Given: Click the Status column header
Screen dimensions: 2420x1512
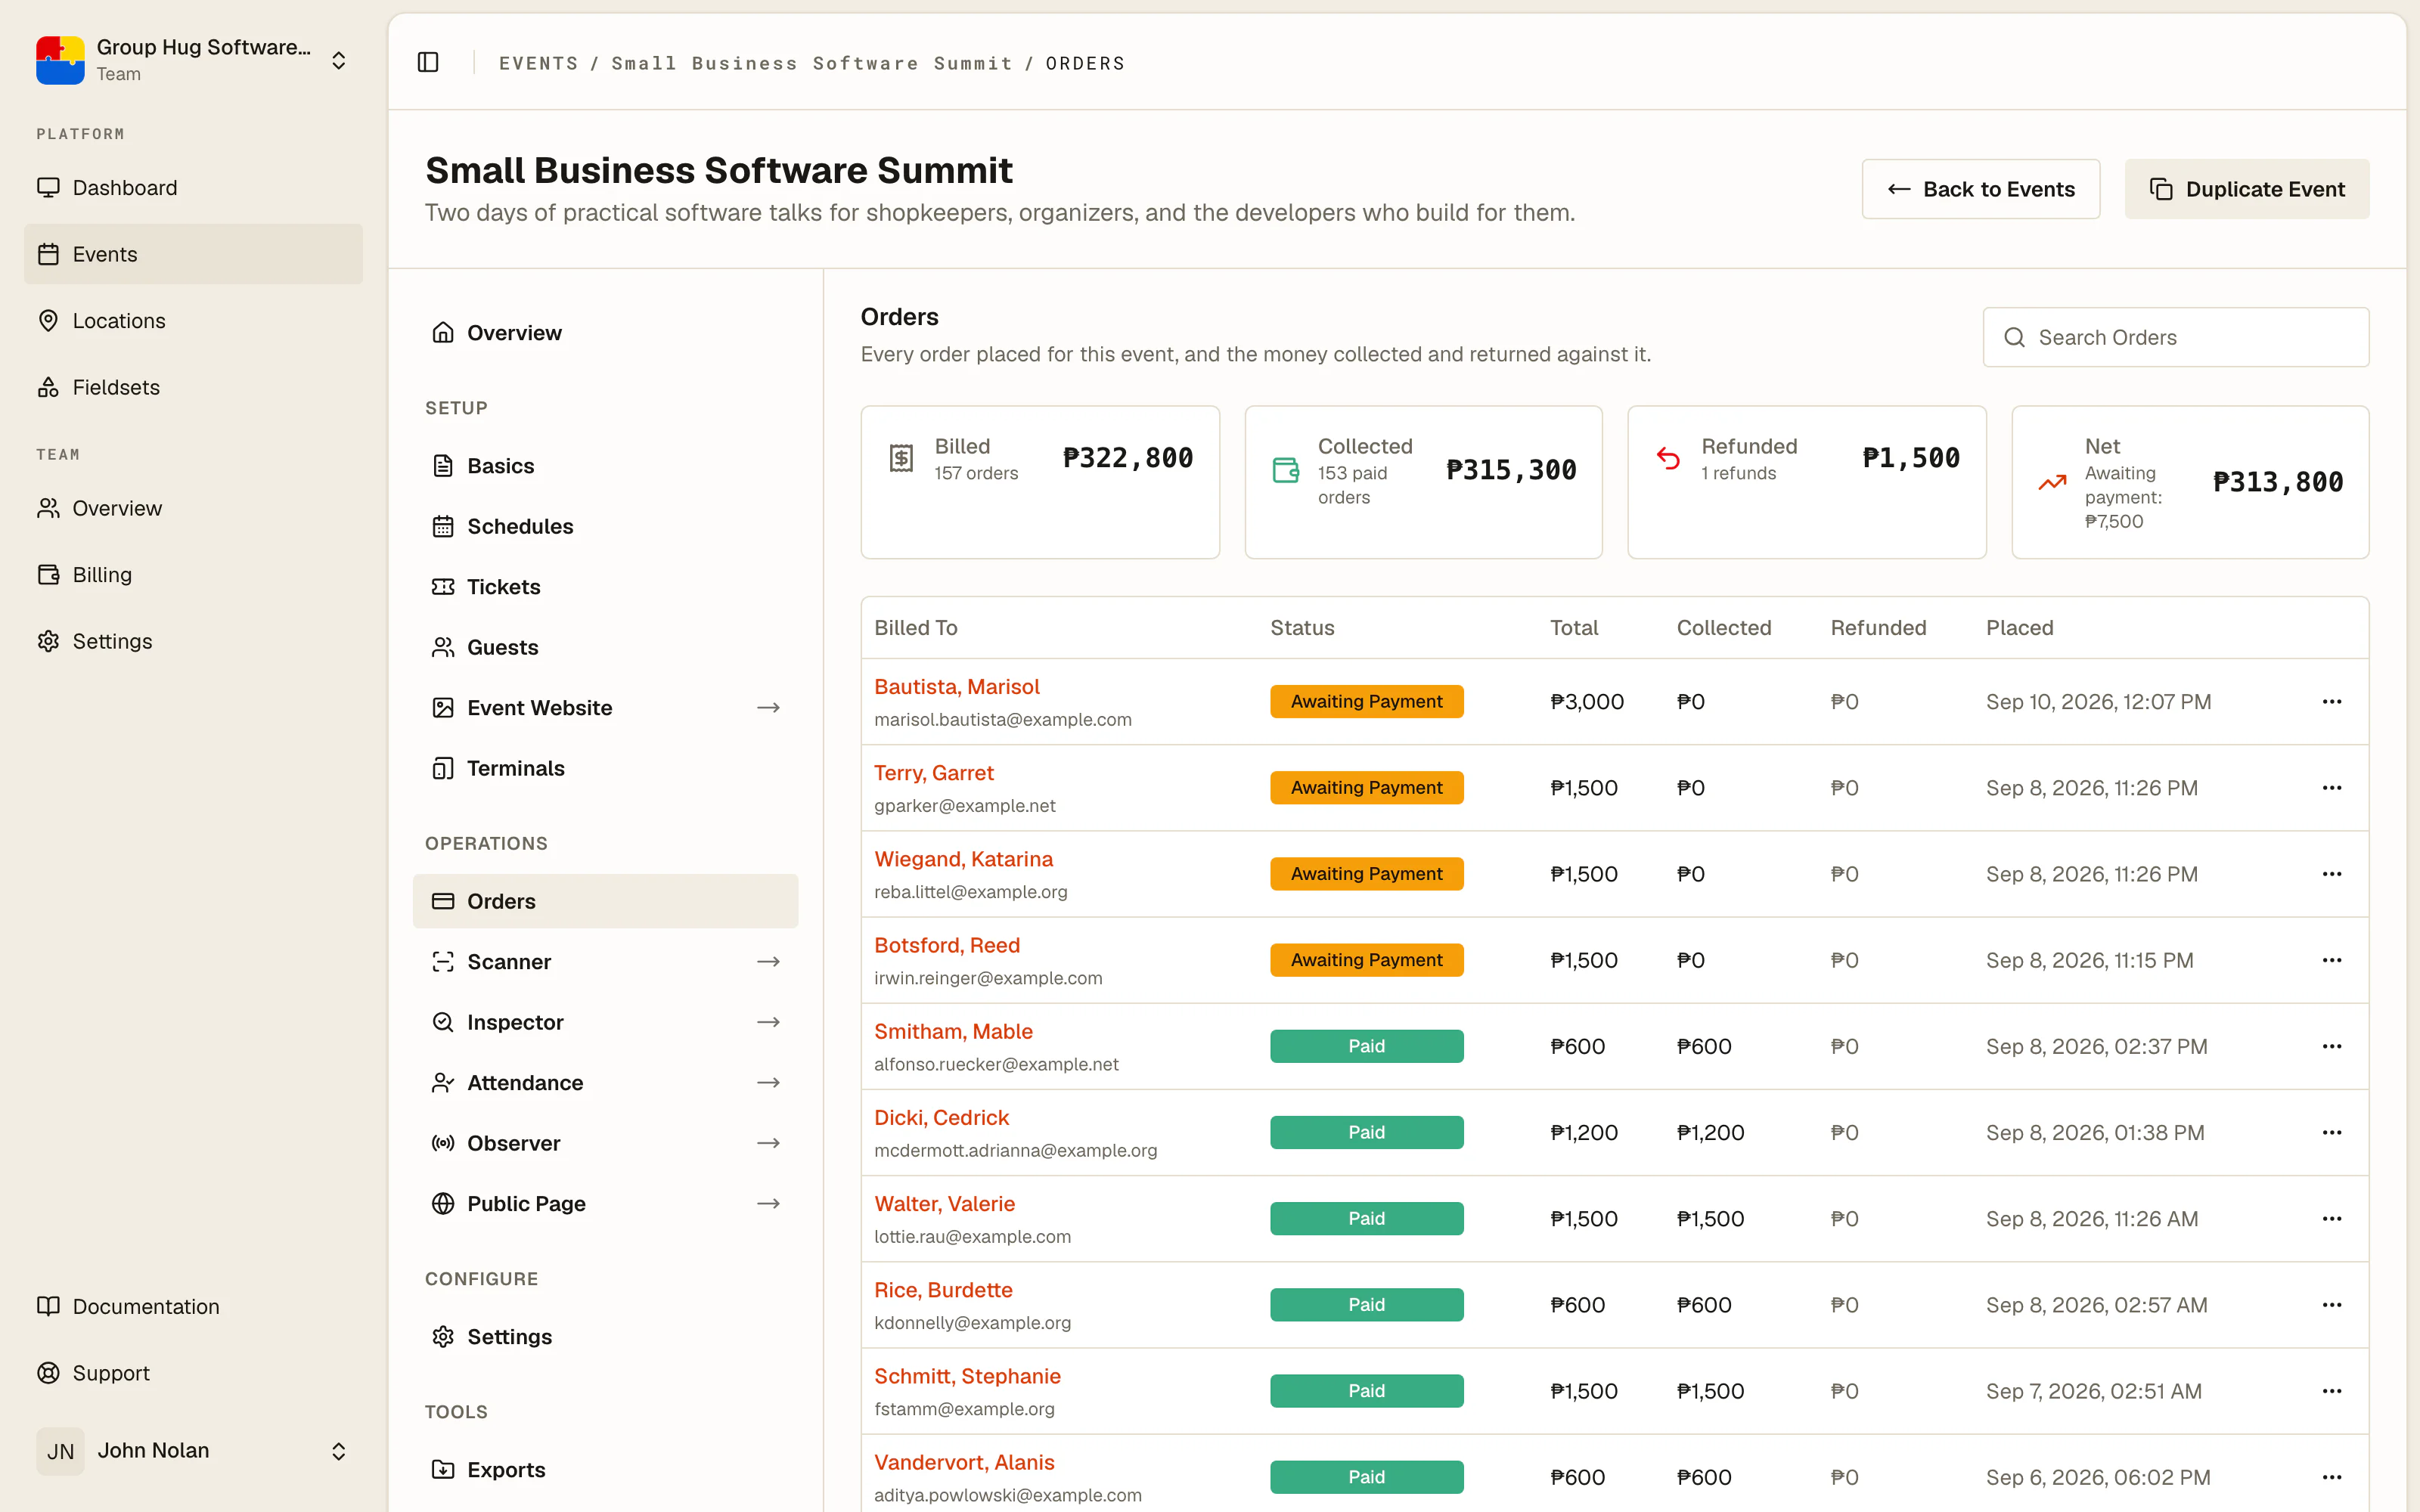Looking at the screenshot, I should (x=1302, y=628).
